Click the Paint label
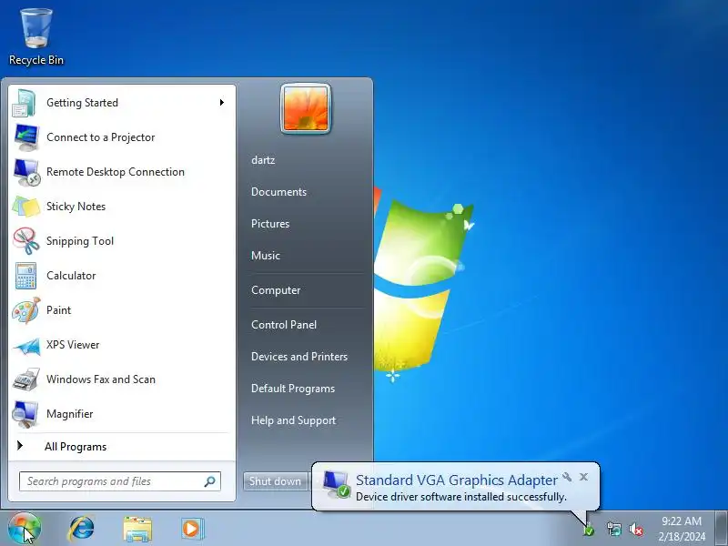 tap(58, 310)
